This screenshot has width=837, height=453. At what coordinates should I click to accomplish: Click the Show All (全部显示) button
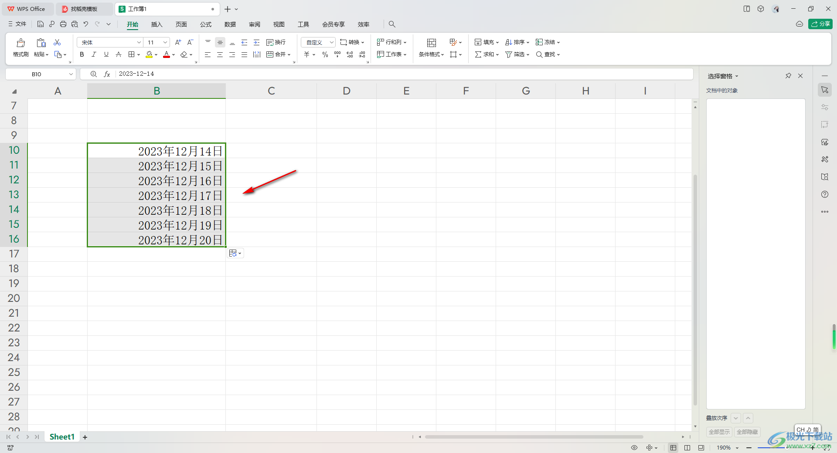pyautogui.click(x=719, y=432)
